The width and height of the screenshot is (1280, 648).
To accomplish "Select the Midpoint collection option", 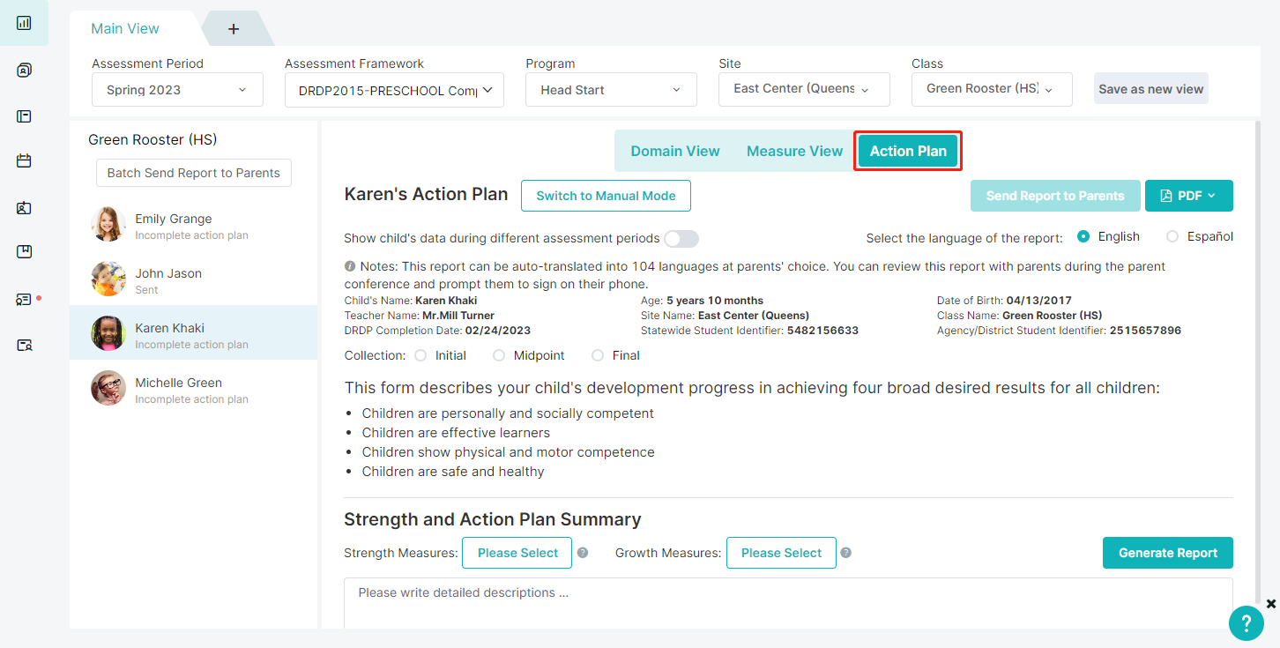I will pyautogui.click(x=499, y=355).
